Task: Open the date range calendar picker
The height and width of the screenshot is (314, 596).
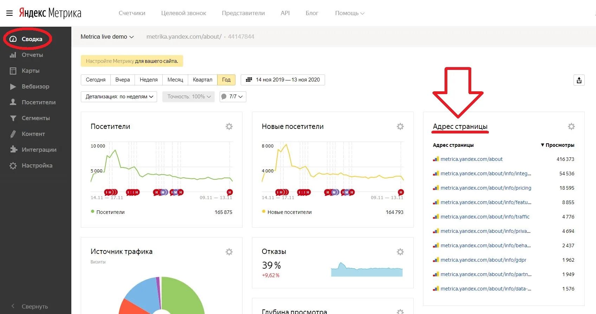Action: click(283, 80)
